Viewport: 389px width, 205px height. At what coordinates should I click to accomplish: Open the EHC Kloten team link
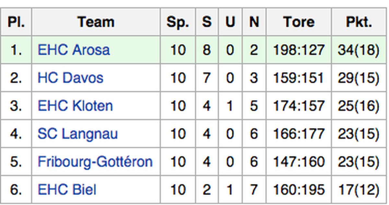pos(75,106)
